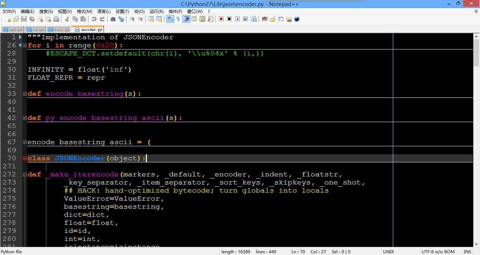Image resolution: width=480 pixels, height=255 pixels.
Task: Open the Document Map panel icon
Action: pos(202,19)
